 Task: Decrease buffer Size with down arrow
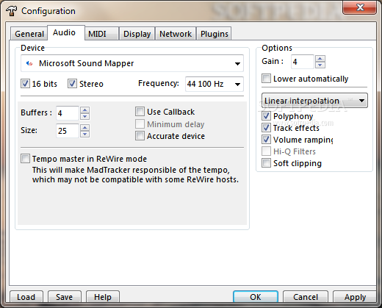coord(84,134)
